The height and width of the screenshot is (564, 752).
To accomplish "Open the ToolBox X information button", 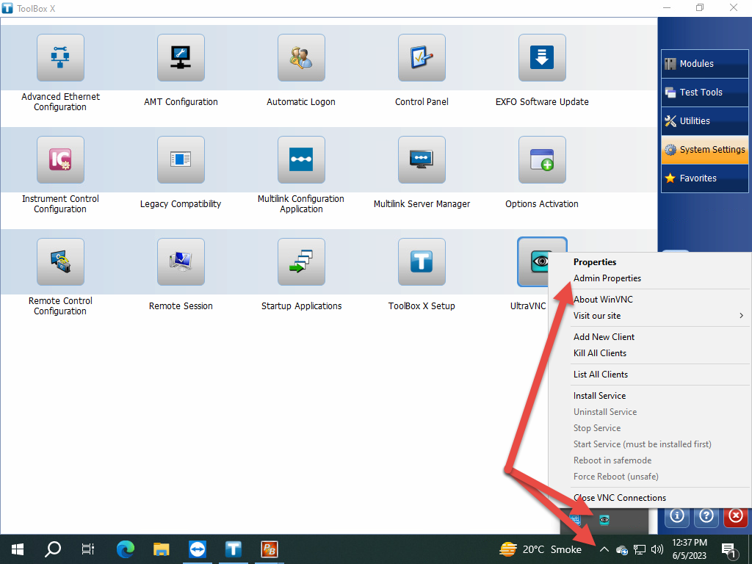I will pyautogui.click(x=676, y=516).
